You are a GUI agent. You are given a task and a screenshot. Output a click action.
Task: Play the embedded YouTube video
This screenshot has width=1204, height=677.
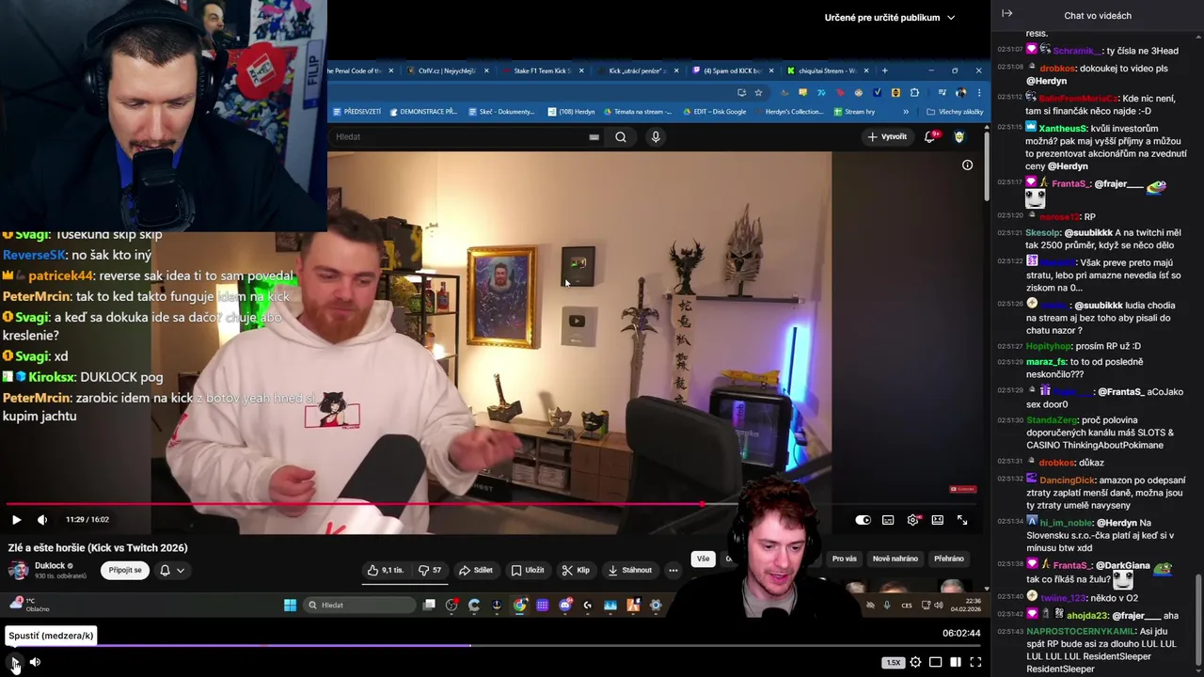click(16, 519)
